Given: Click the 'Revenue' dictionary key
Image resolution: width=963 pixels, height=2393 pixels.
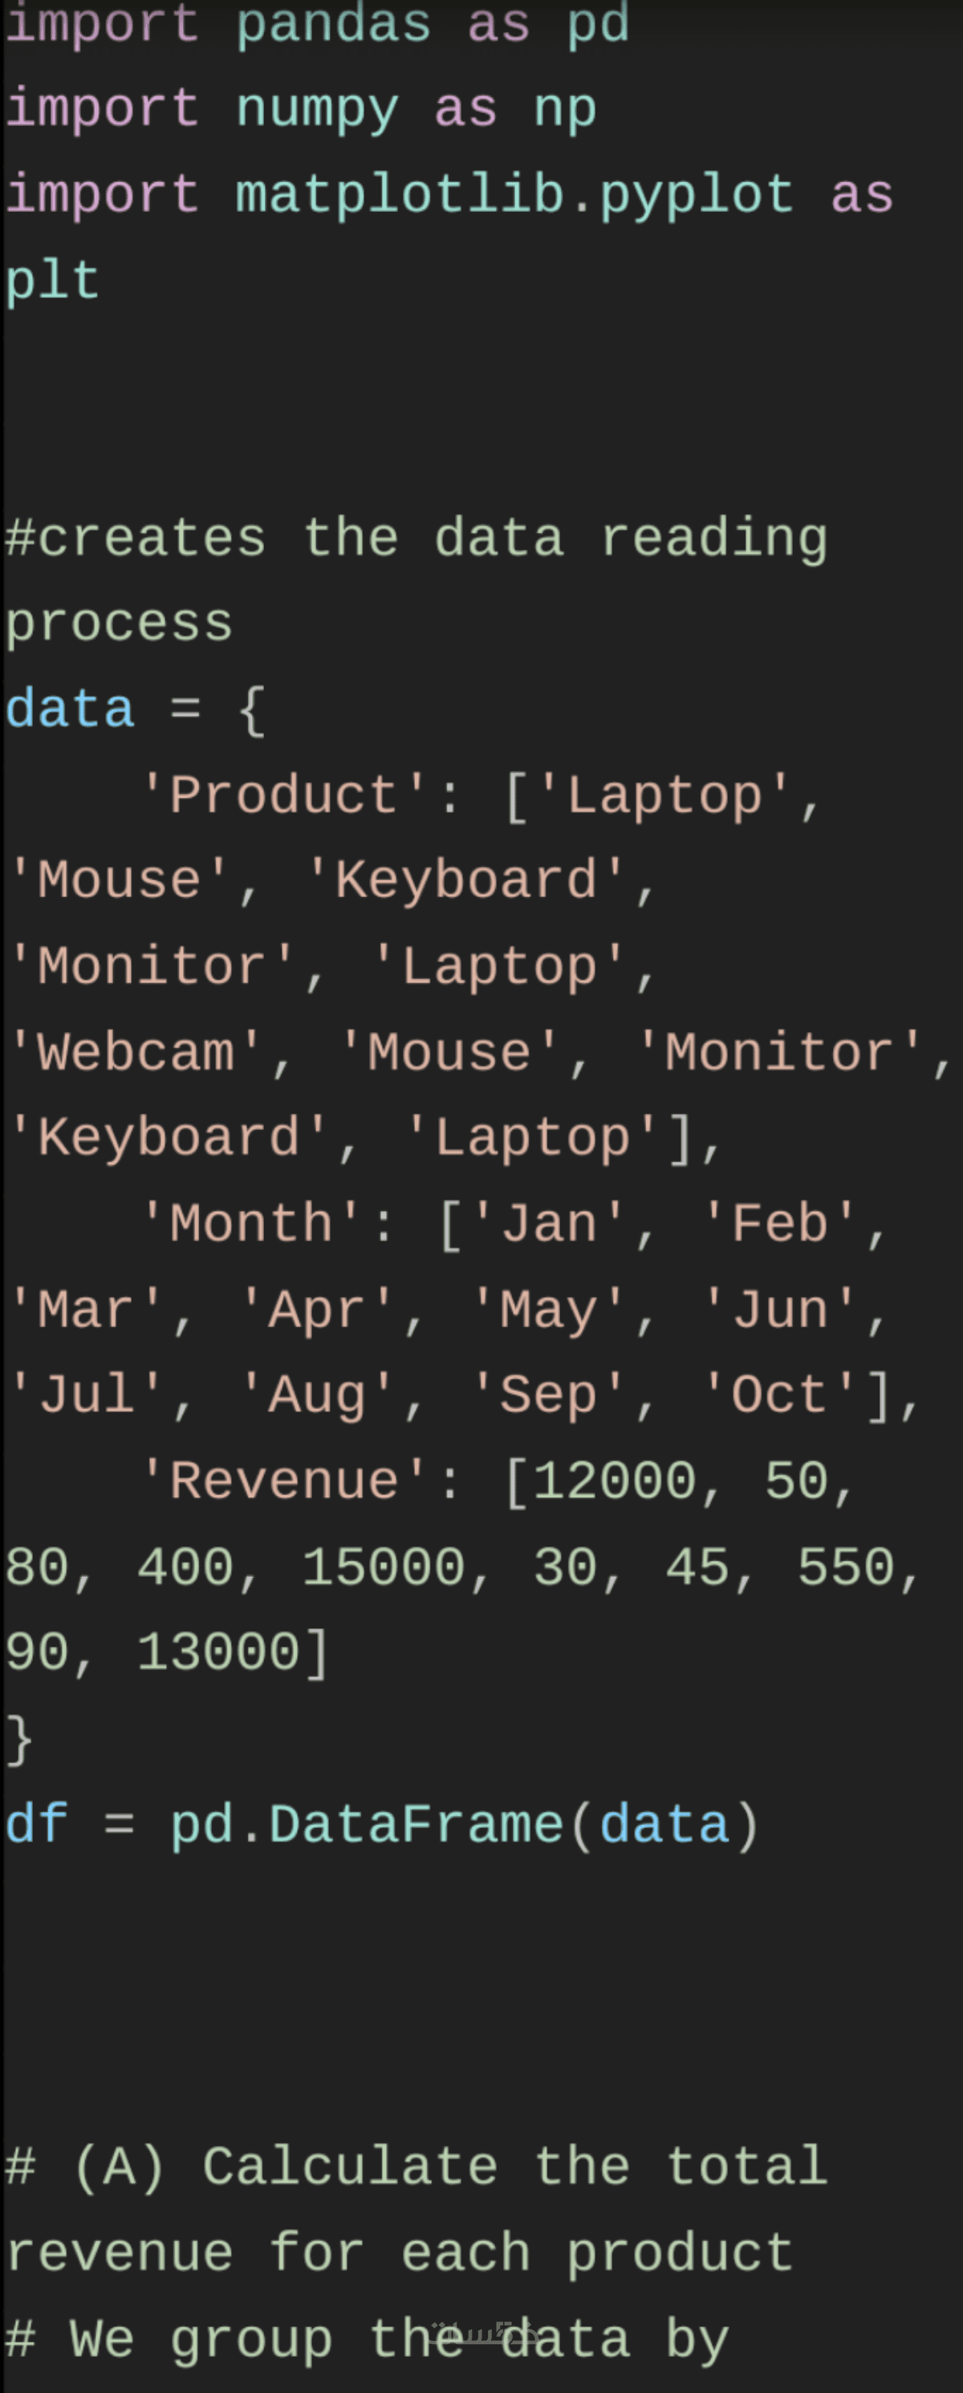Looking at the screenshot, I should click(x=283, y=1481).
